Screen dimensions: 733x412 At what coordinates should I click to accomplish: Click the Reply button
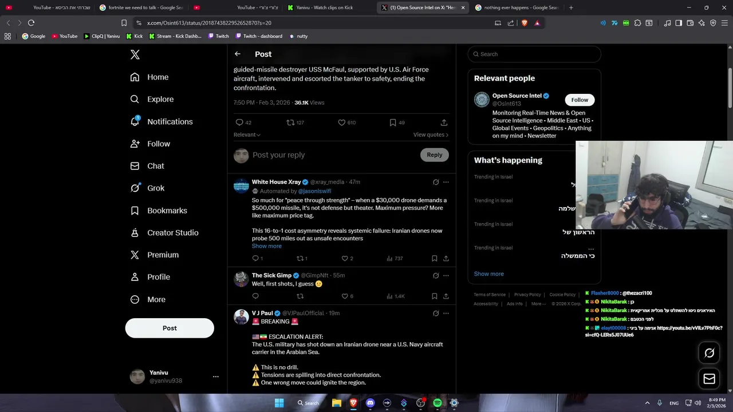(435, 154)
